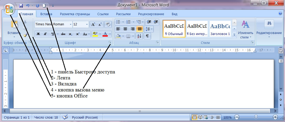Image resolution: width=285 pixels, height=122 pixels.
Task: Click the highlighted Justify alignment button
Action: tap(139, 29)
